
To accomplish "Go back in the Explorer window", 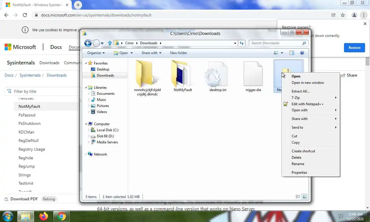I will (x=88, y=43).
